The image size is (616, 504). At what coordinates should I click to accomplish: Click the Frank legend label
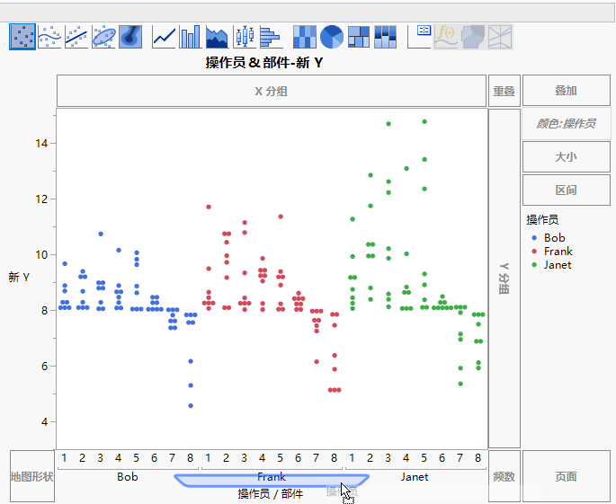pos(558,252)
